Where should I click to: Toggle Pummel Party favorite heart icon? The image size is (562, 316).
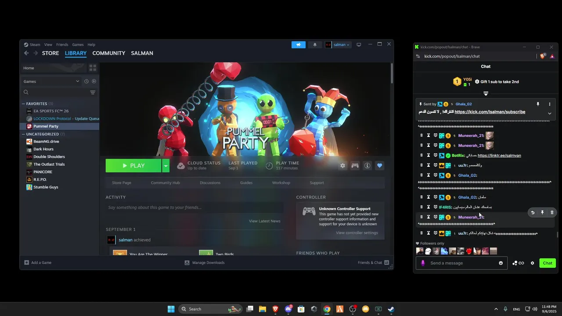tap(380, 165)
